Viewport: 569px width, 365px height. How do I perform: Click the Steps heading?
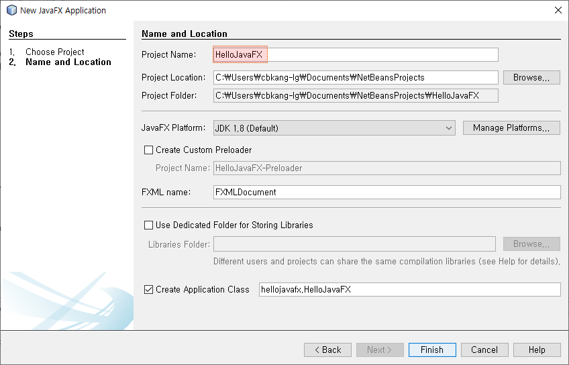(21, 34)
